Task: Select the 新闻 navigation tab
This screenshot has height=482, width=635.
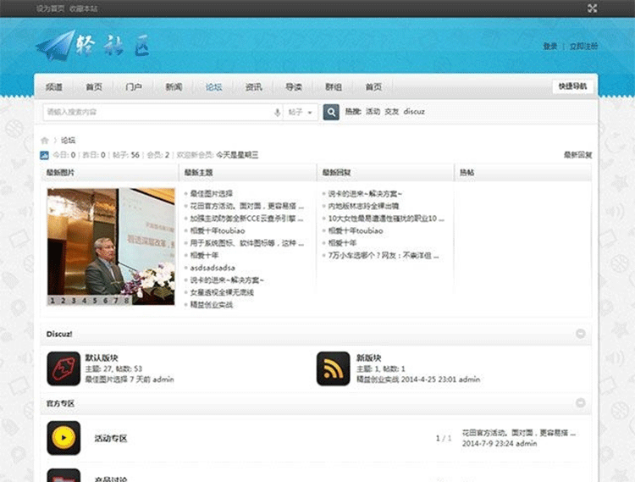Action: click(174, 87)
